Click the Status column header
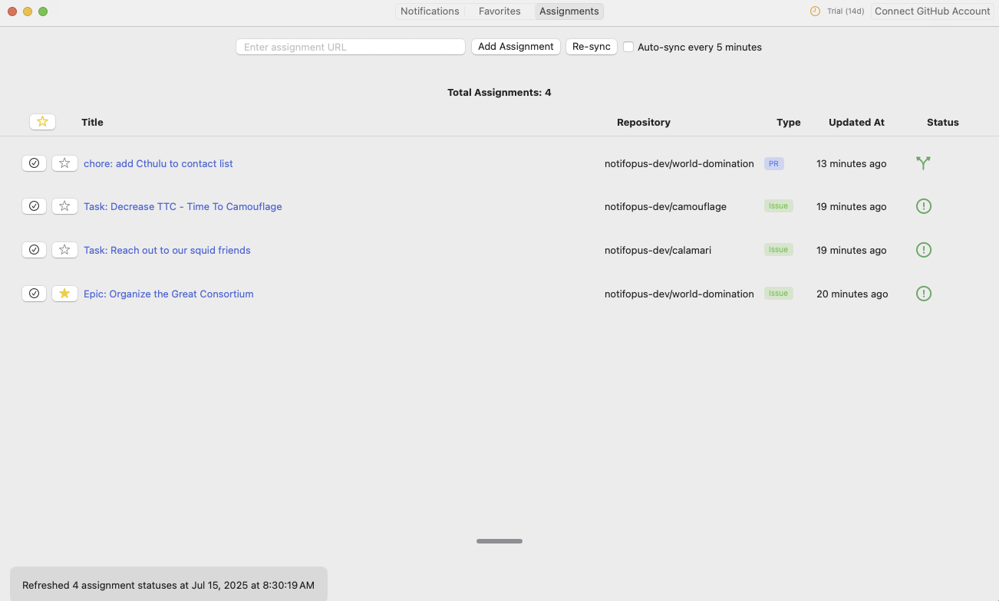Image resolution: width=999 pixels, height=601 pixels. 943,122
